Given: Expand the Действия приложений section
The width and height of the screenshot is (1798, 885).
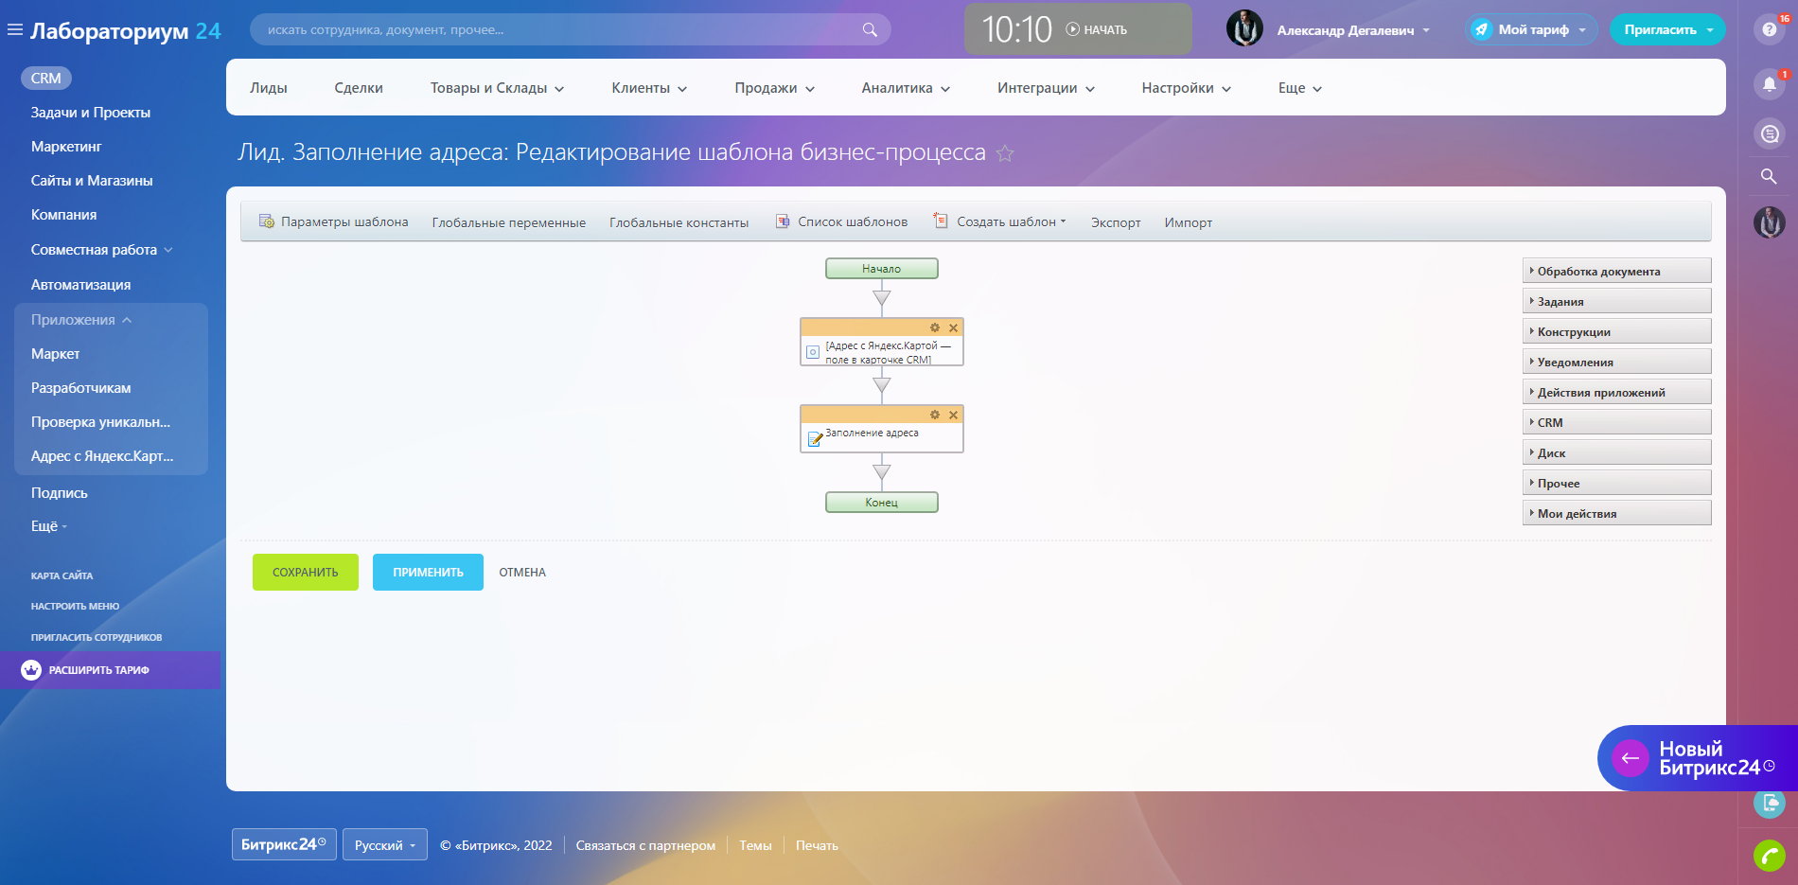Looking at the screenshot, I should pos(1616,392).
